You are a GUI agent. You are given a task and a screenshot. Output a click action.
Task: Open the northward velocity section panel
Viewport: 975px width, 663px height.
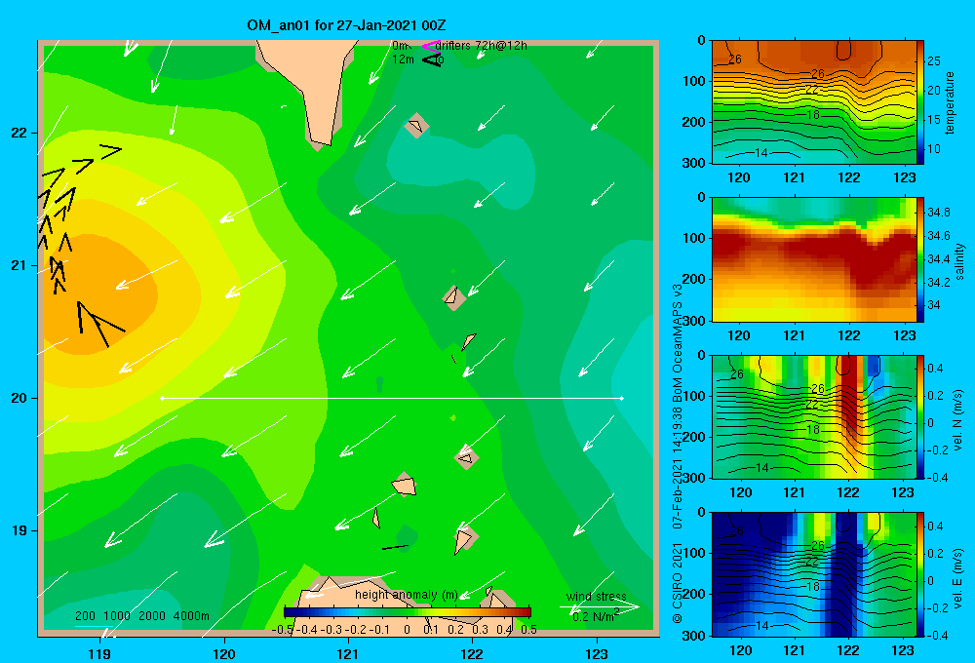tap(814, 417)
